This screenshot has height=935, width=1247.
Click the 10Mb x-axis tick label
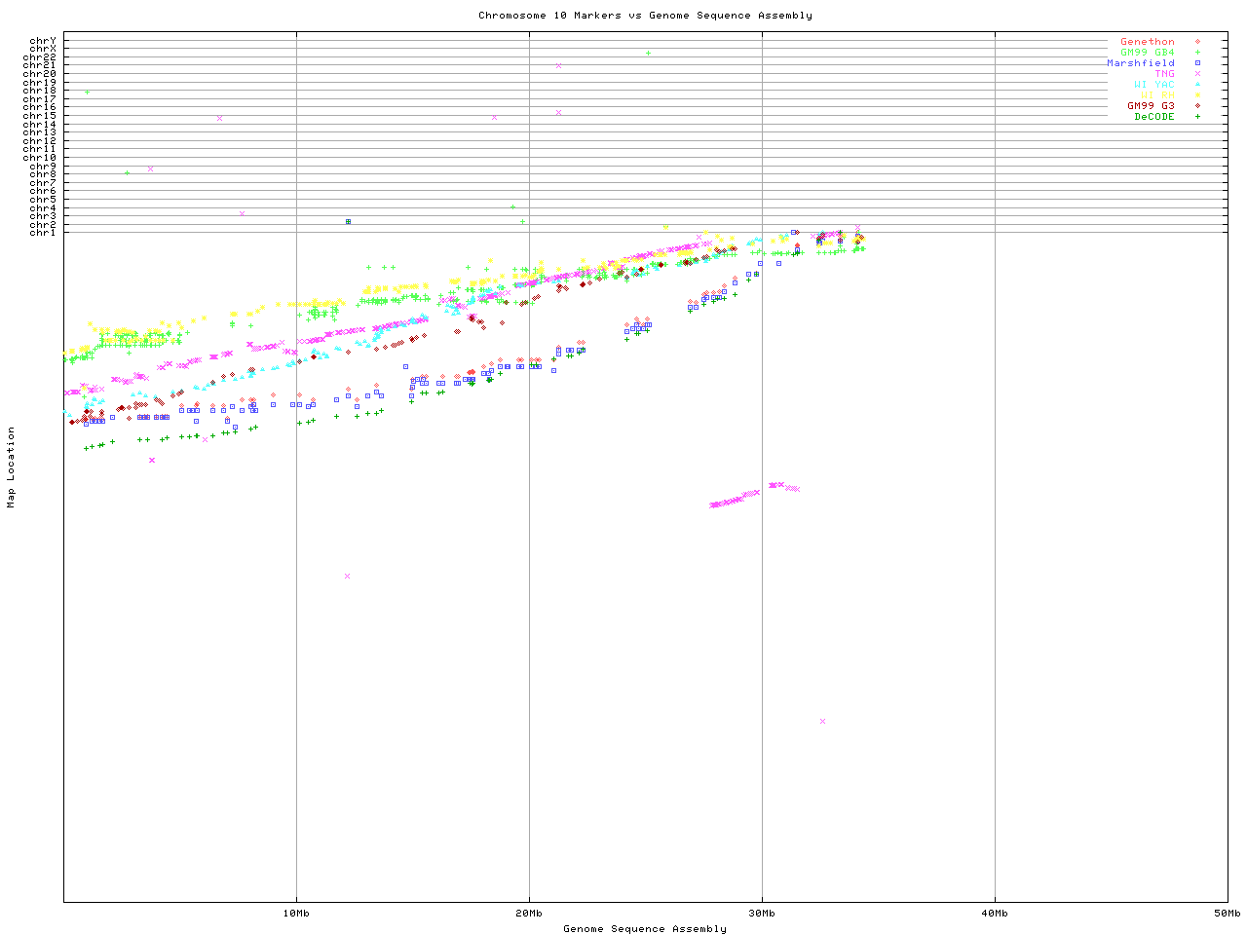pyautogui.click(x=296, y=914)
